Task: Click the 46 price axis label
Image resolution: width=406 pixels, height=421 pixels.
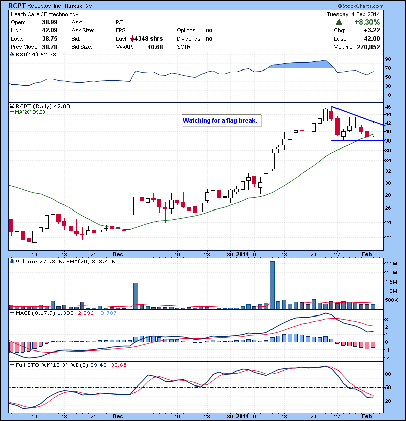Action: pyautogui.click(x=388, y=107)
